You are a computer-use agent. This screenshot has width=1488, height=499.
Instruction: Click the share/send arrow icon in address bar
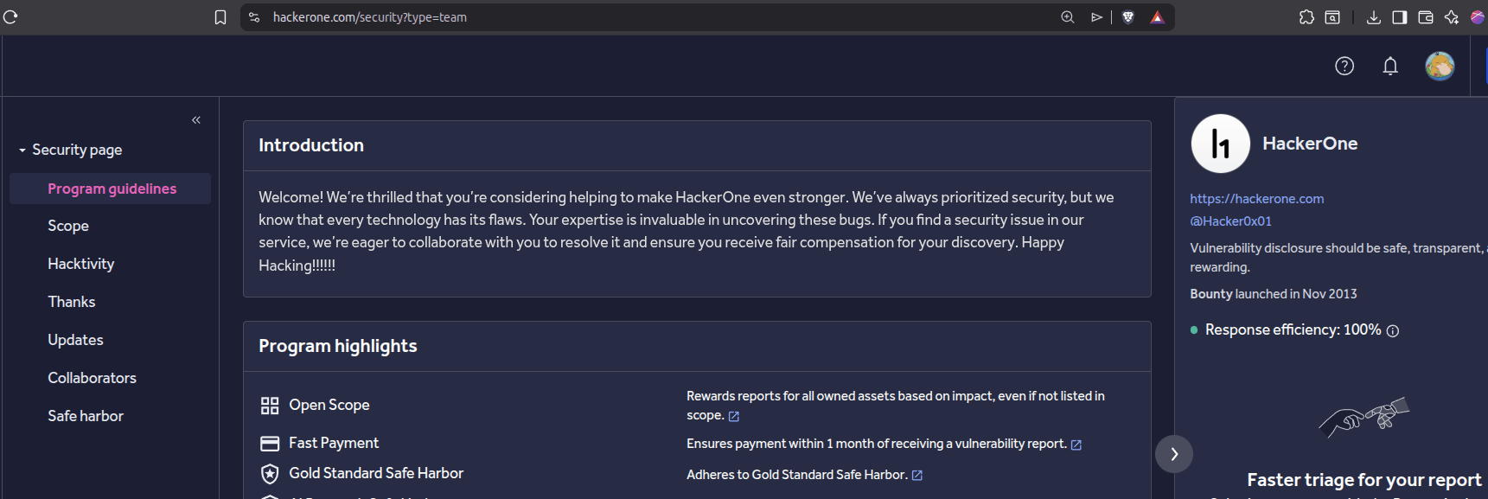point(1096,17)
